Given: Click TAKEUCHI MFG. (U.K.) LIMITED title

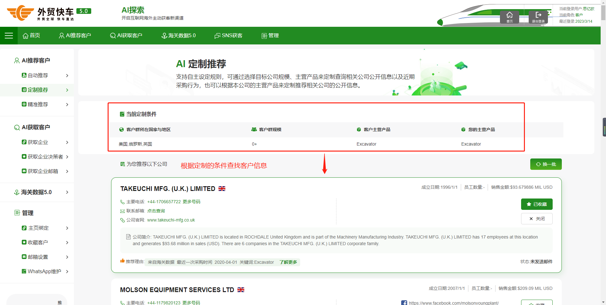Looking at the screenshot, I should point(168,189).
